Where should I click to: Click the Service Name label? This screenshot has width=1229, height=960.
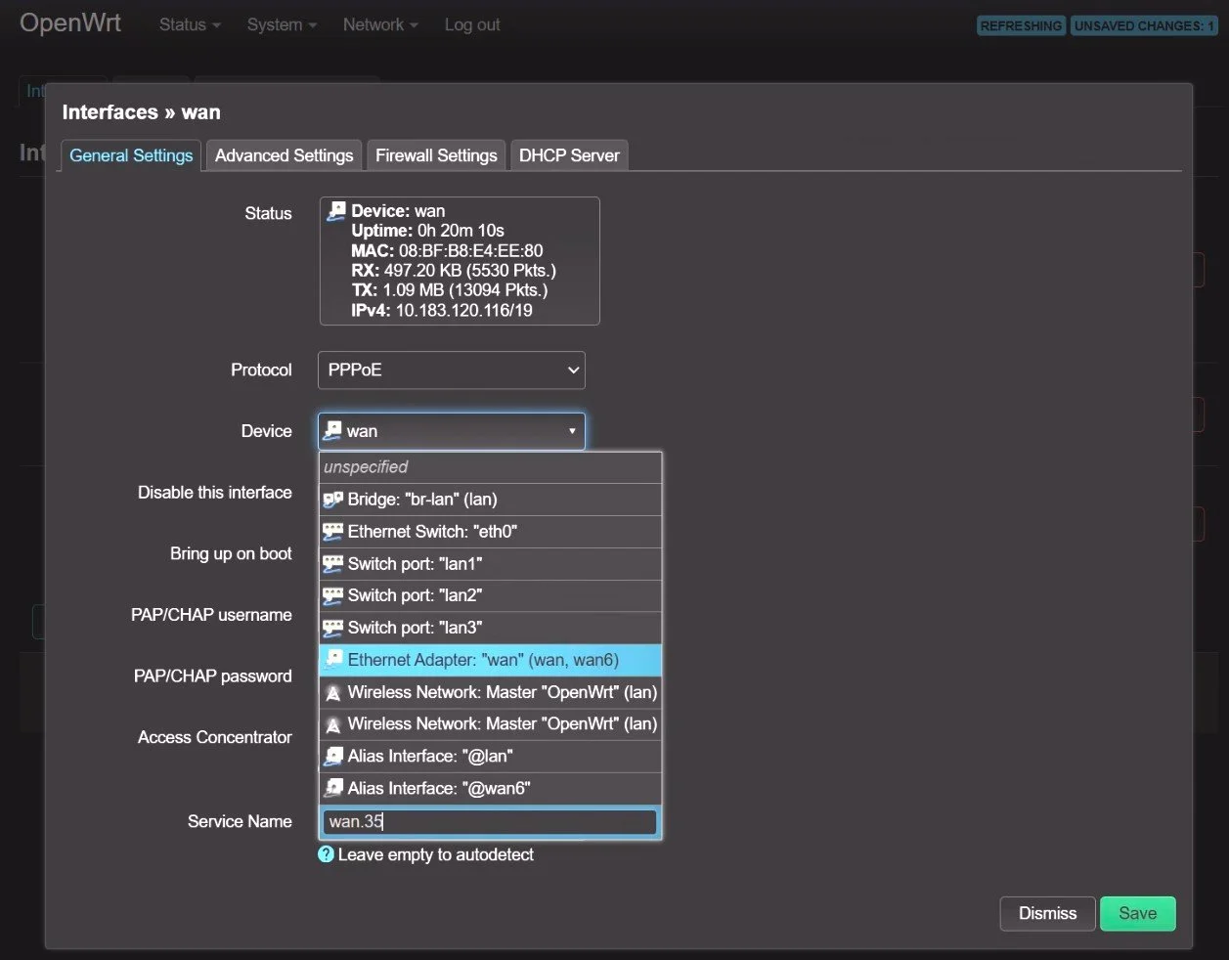[240, 821]
